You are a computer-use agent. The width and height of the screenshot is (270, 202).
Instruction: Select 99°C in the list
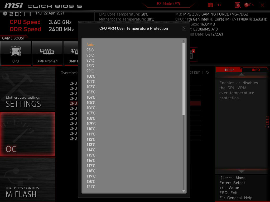[x=90, y=71]
